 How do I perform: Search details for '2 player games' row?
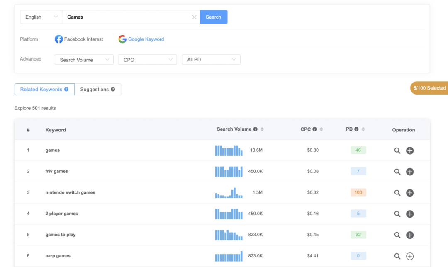[x=397, y=214]
